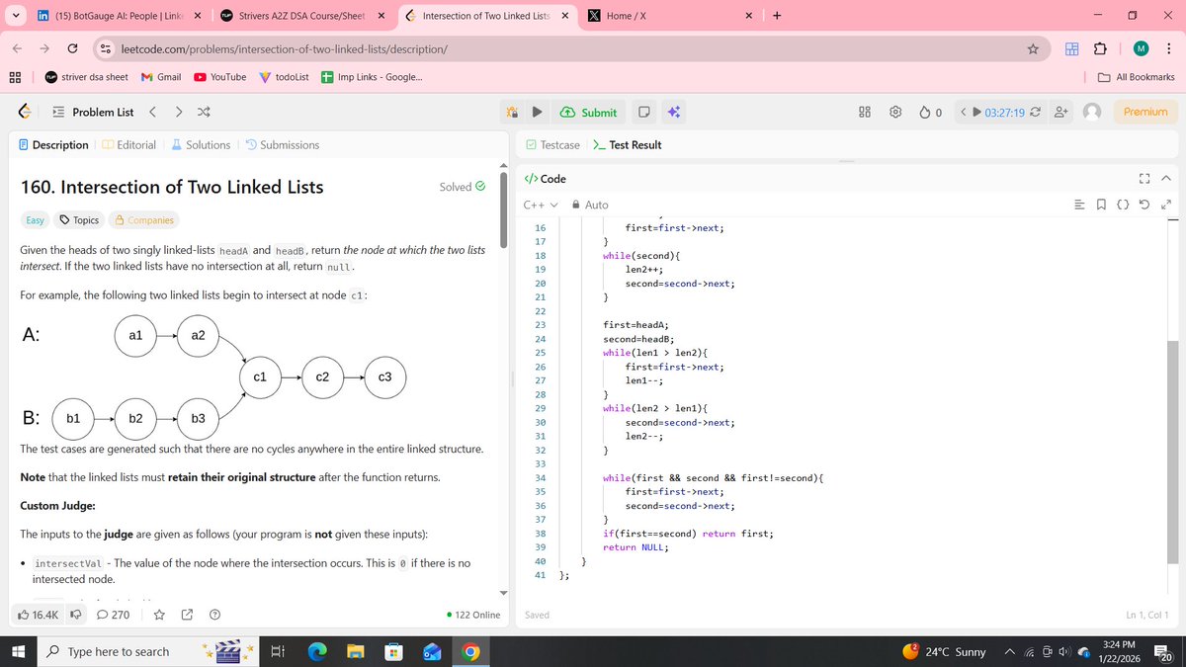Click the LeetCode logo icon
This screenshot has height=667, width=1186.
(23, 112)
